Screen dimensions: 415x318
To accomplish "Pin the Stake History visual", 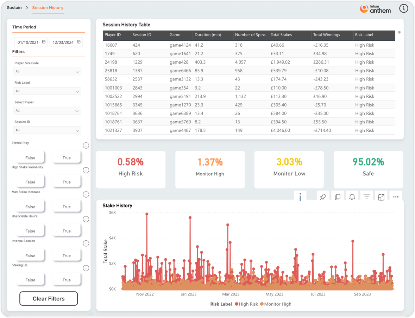I will coord(323,197).
